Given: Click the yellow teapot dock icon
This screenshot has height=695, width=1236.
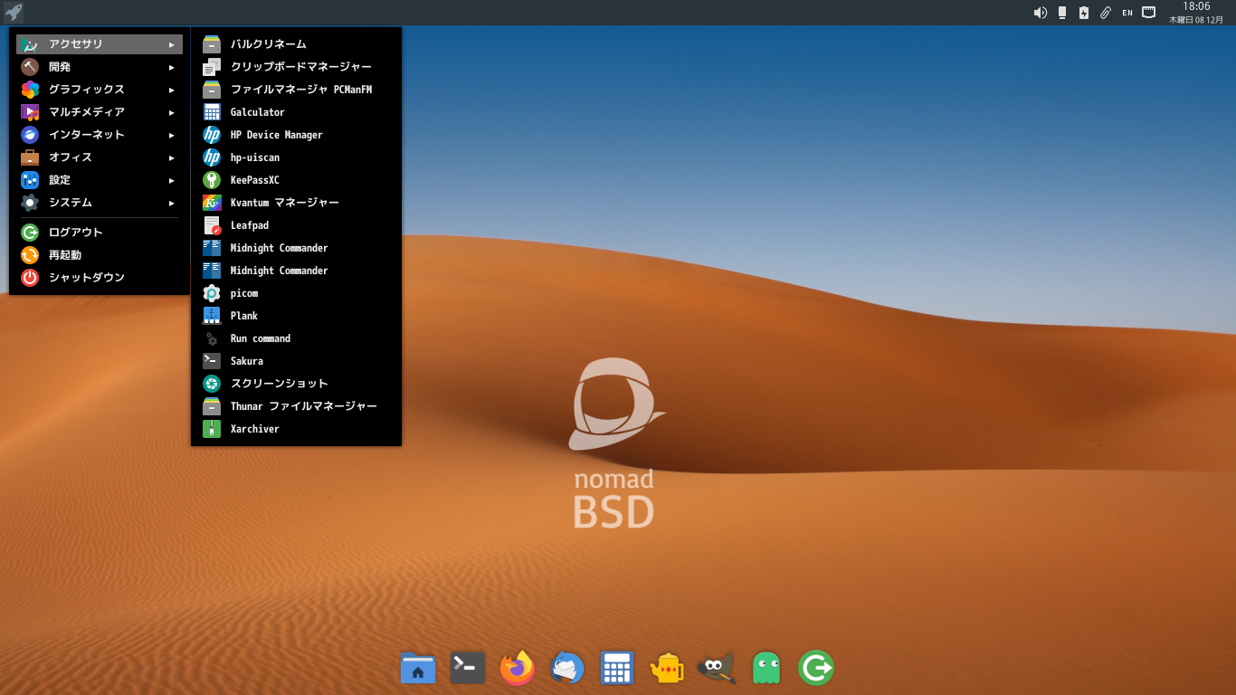Looking at the screenshot, I should [x=667, y=669].
